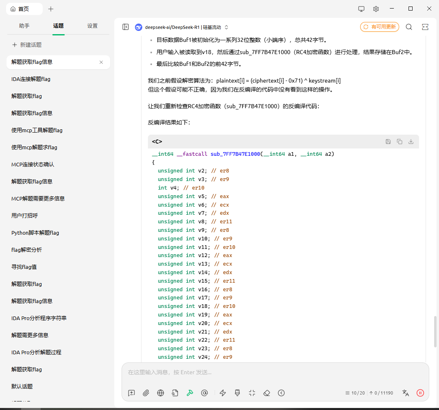Image resolution: width=439 pixels, height=410 pixels.
Task: Open quick phrases lightning icon
Action: [223, 393]
